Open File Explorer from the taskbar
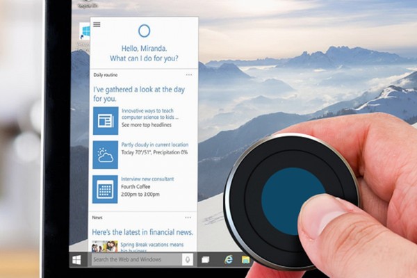The width and height of the screenshot is (417, 278). 245,259
